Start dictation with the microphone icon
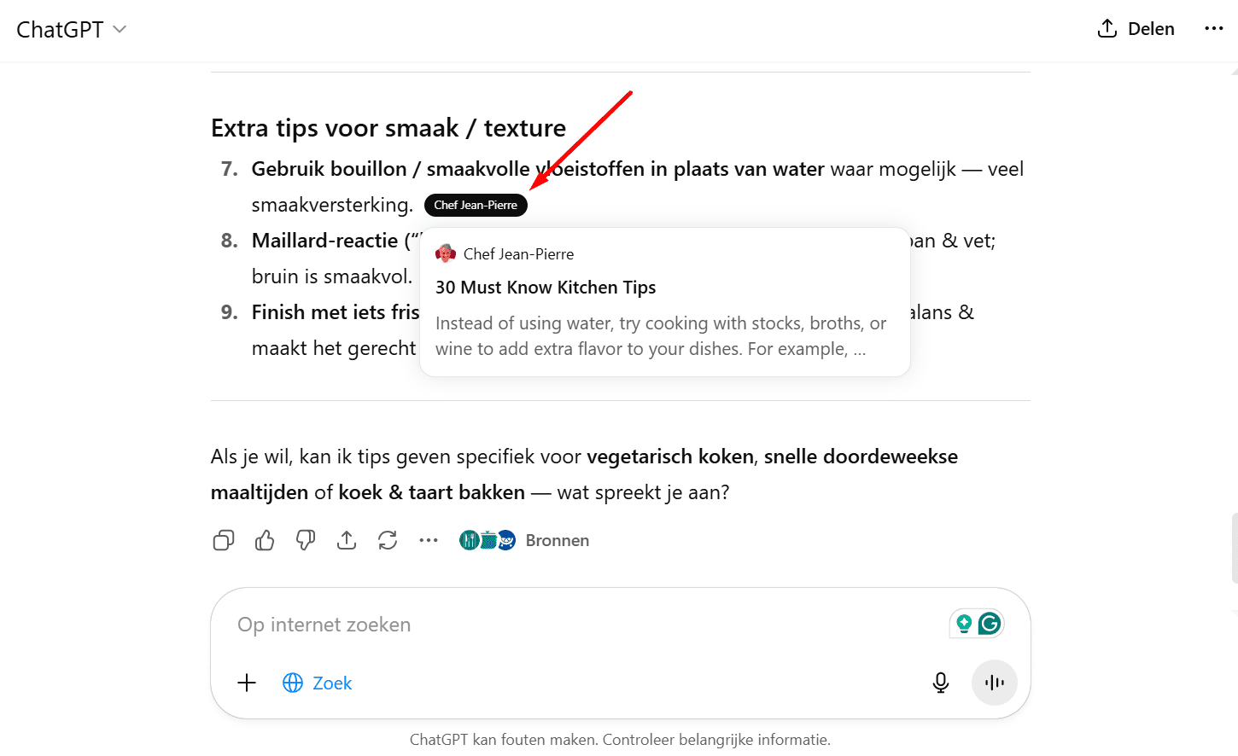 (941, 683)
